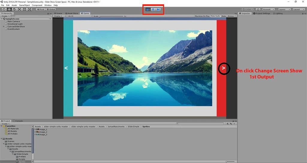Open the Project Create dropdown
307x163 pixels.
5,124
